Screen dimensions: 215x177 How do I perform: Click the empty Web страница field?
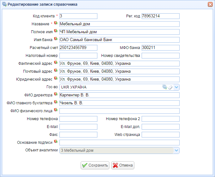(x=161, y=135)
